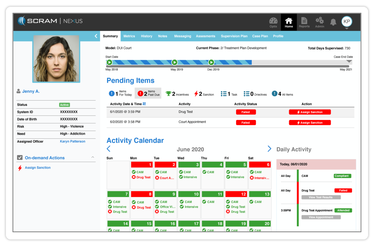Open the Optix dashboard from the top bar
The height and width of the screenshot is (246, 374).
(x=273, y=22)
